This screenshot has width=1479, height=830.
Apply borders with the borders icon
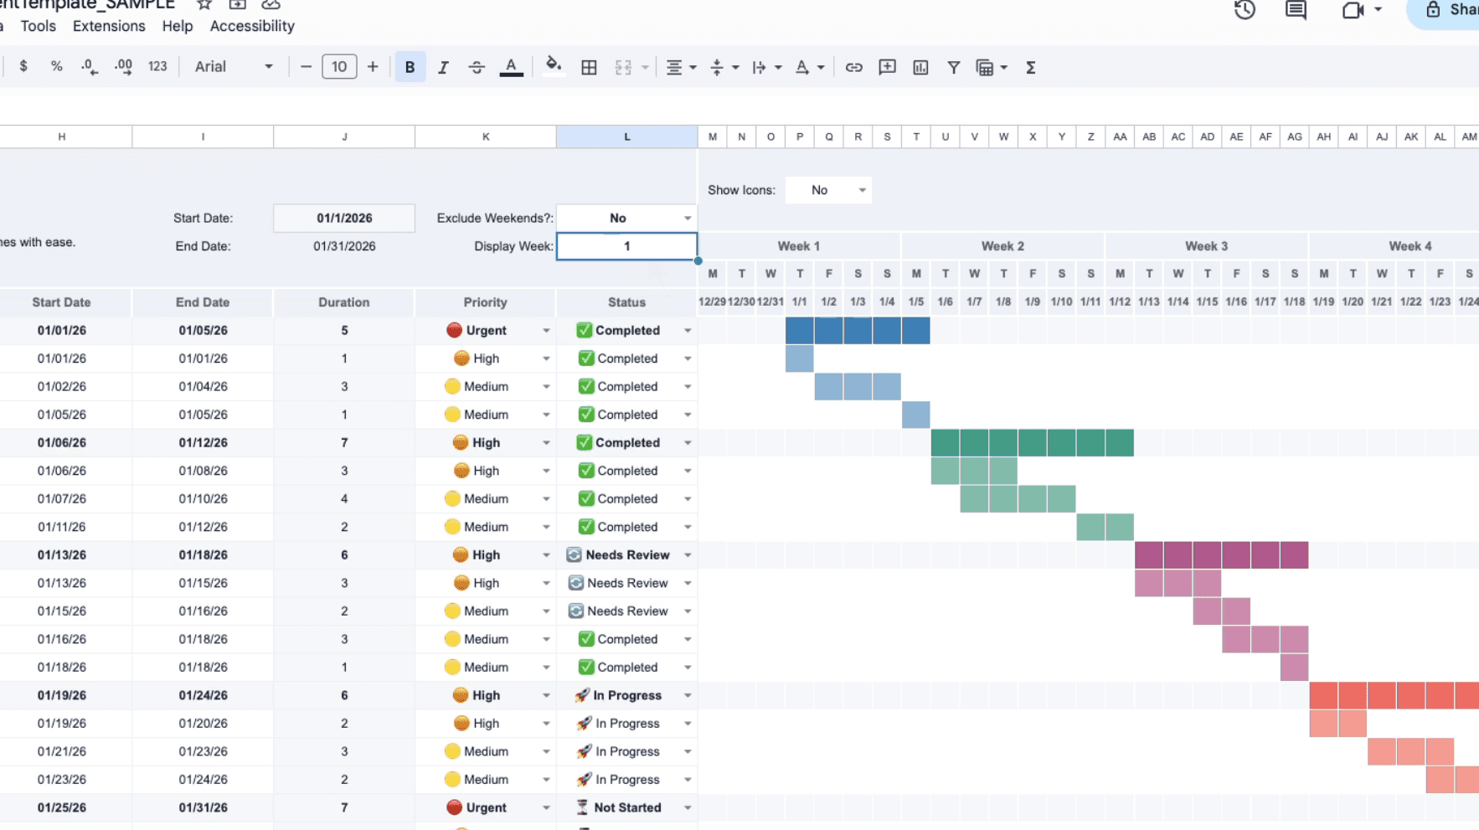pos(589,67)
